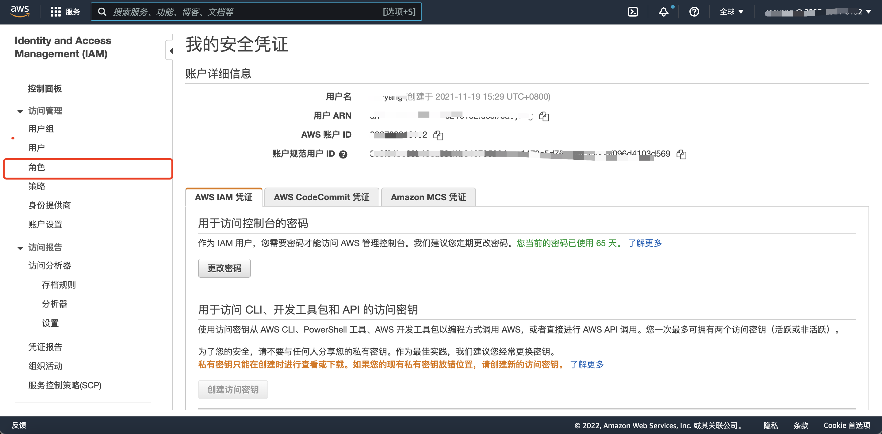Open 身份提供商 in sidebar
Viewport: 882px width, 434px height.
[49, 205]
